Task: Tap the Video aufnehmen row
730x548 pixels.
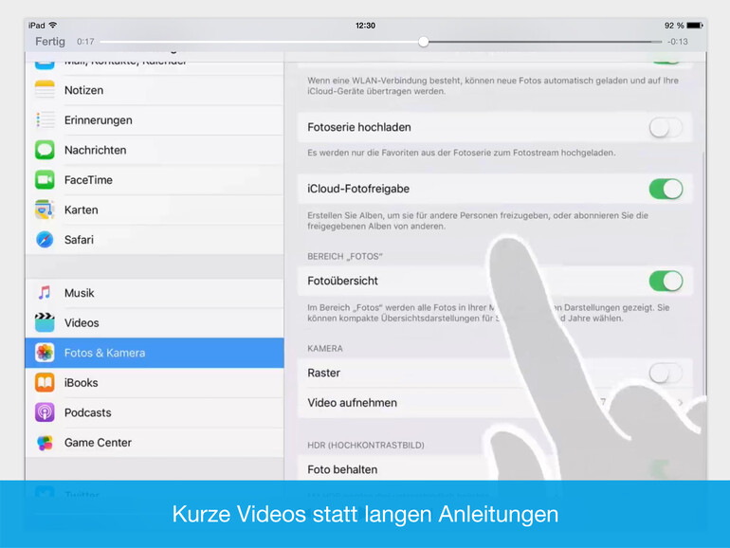Action: [495, 403]
